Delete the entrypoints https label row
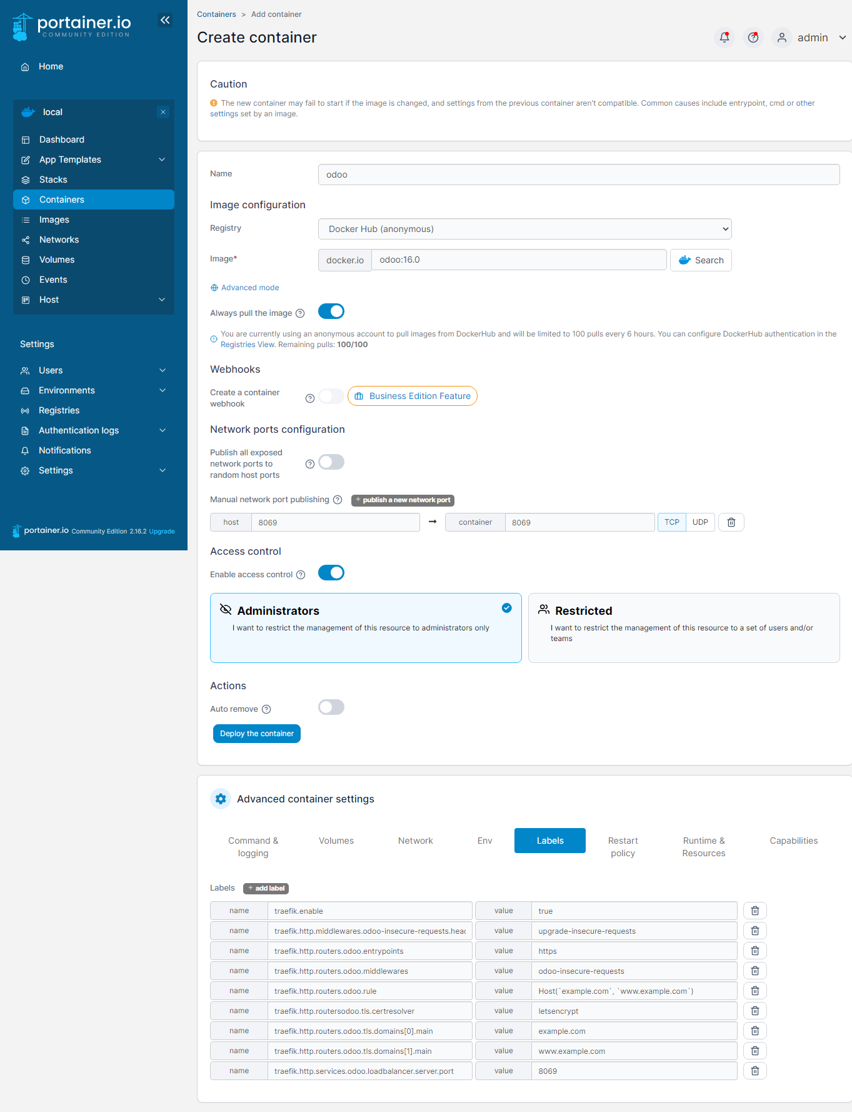 (755, 951)
